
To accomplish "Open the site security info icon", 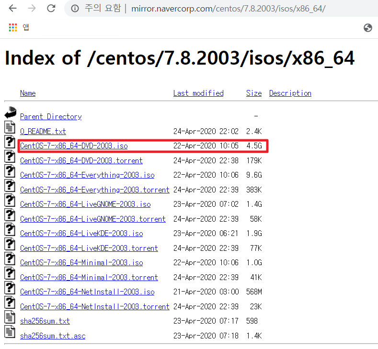I will [x=75, y=9].
